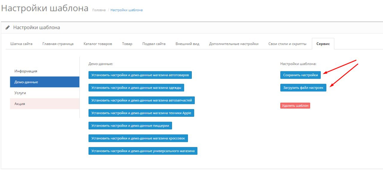
Task: Open the Шапка сайта tab
Action: coord(21,44)
